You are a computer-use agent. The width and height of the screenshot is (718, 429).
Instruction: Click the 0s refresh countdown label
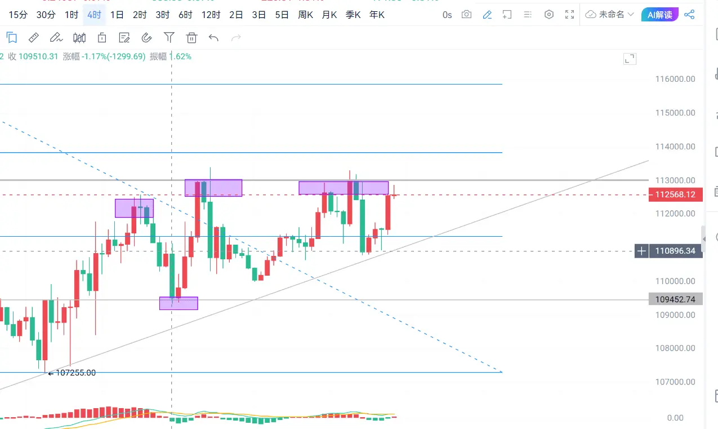[447, 15]
